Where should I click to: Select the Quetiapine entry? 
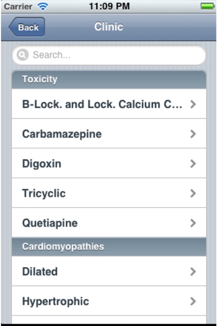click(x=109, y=223)
